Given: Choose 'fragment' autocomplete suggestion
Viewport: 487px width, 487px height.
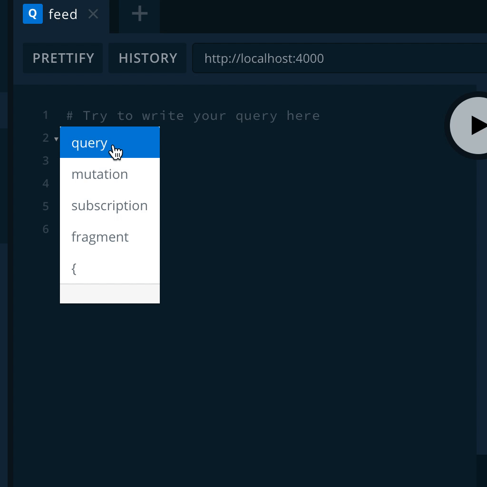Looking at the screenshot, I should coord(110,237).
